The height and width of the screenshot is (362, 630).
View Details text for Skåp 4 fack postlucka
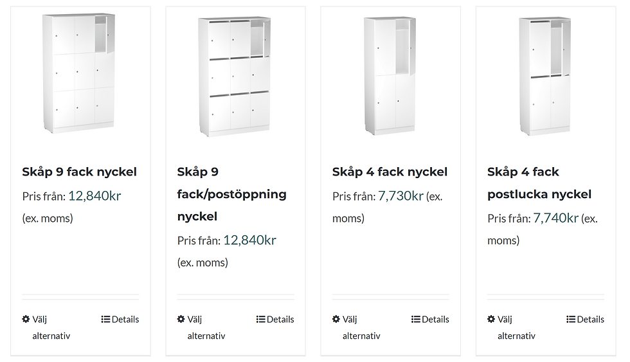(590, 319)
